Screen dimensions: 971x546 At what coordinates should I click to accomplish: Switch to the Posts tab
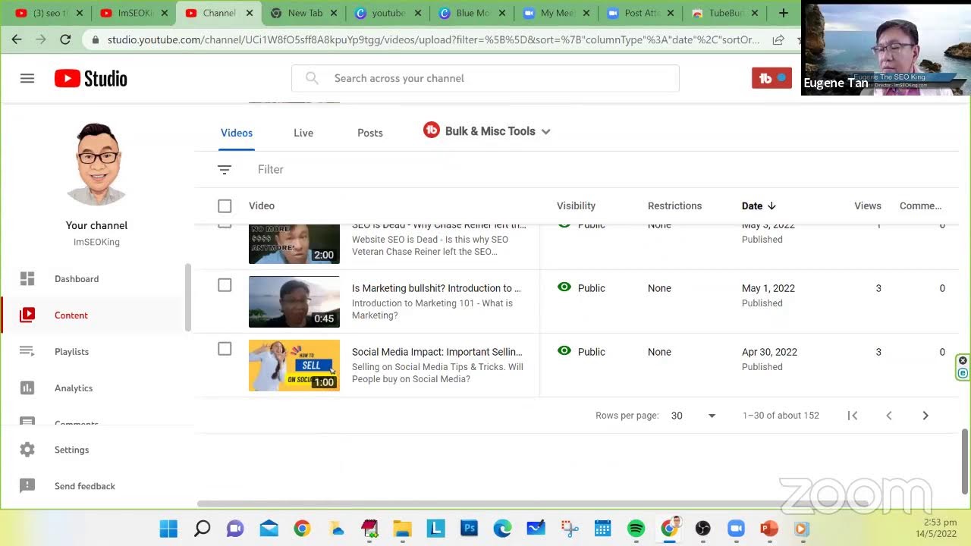370,133
